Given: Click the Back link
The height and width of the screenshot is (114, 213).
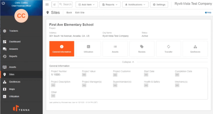Looking at the screenshot, I should (69, 13).
